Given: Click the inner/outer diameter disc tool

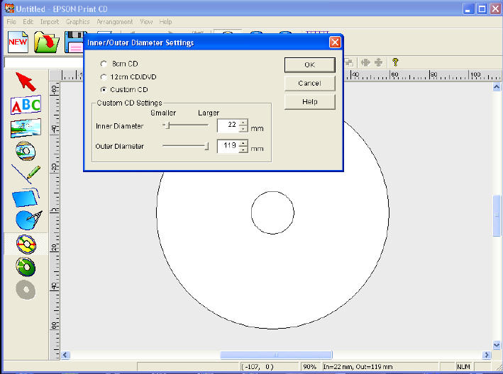Looking at the screenshot, I should 26,244.
